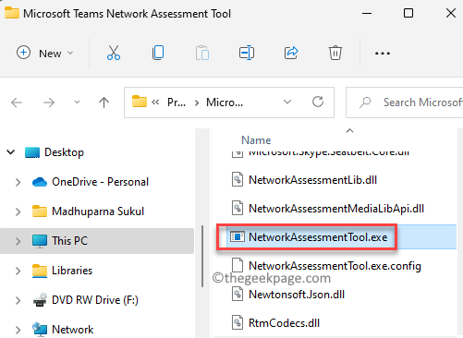Click the DVD RW Drive disc icon
The image size is (463, 338).
(x=40, y=300)
